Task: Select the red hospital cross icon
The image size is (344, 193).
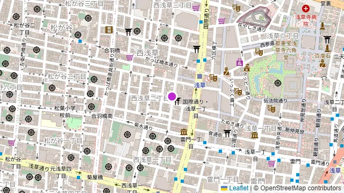Action: [x=306, y=9]
